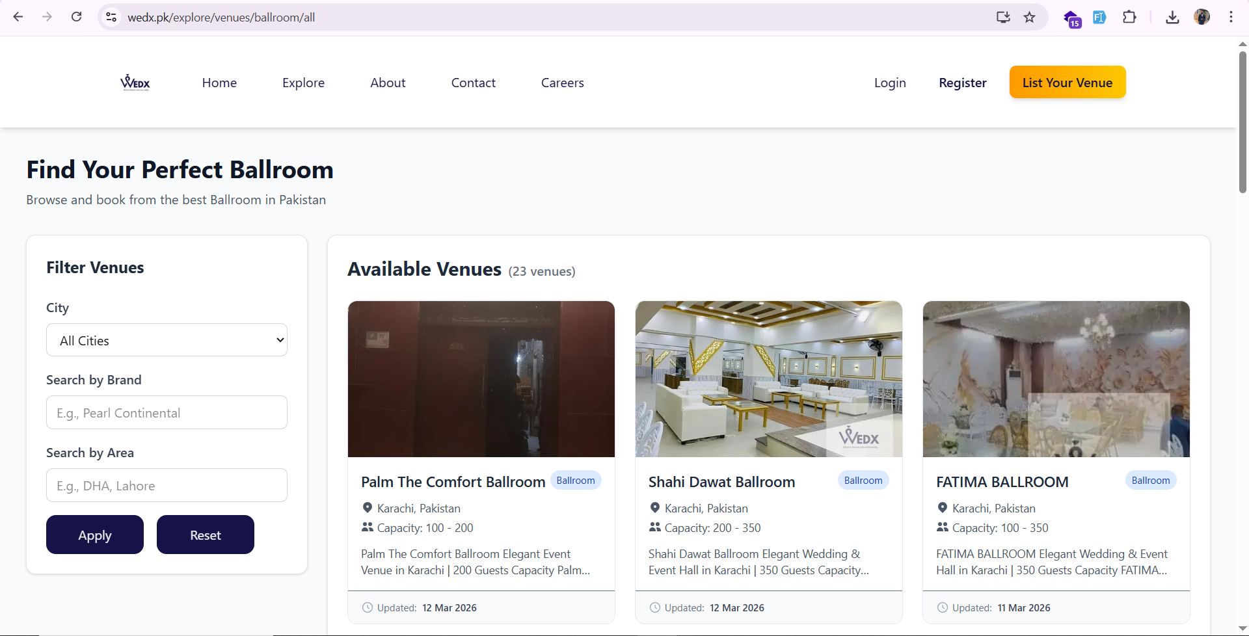This screenshot has width=1249, height=636.
Task: Click the clock icon on Palm The Comfort card
Action: (x=368, y=607)
